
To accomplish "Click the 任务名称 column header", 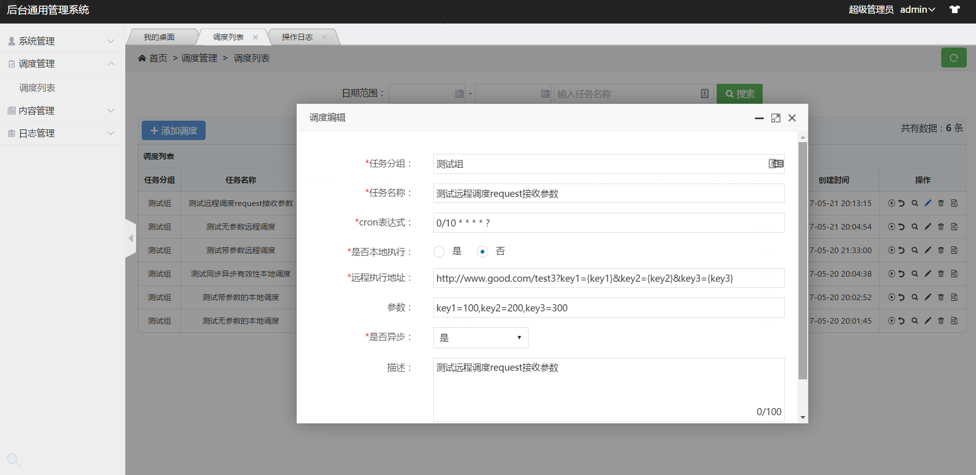I will (x=240, y=180).
